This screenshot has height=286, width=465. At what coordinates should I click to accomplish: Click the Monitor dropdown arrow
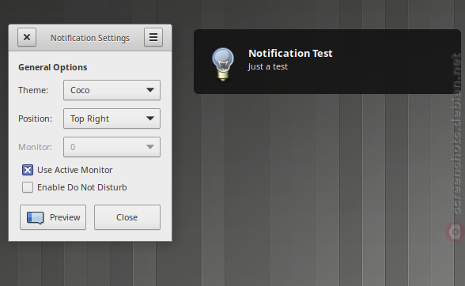pyautogui.click(x=150, y=147)
